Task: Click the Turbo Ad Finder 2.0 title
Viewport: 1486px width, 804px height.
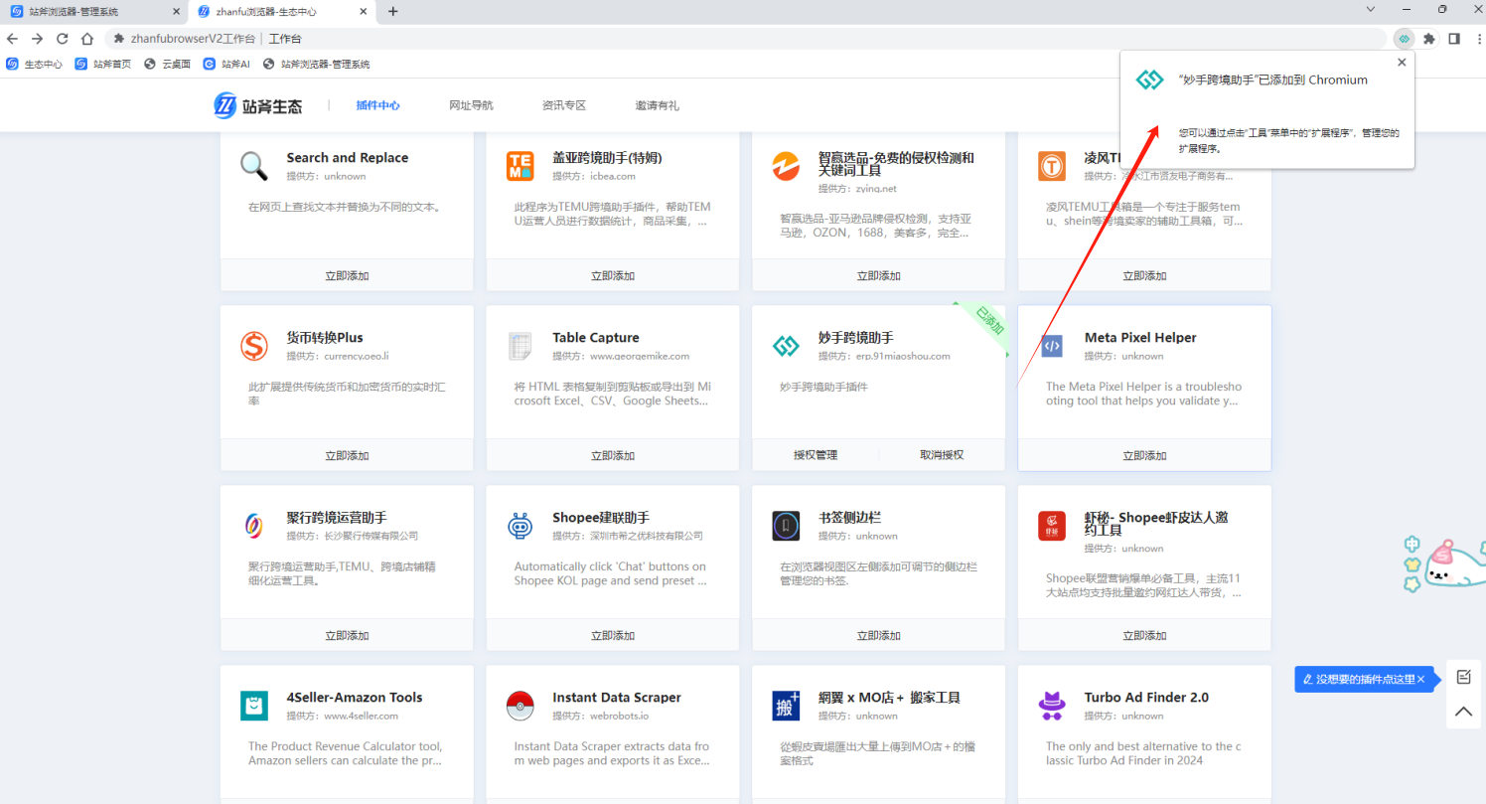Action: (1146, 698)
